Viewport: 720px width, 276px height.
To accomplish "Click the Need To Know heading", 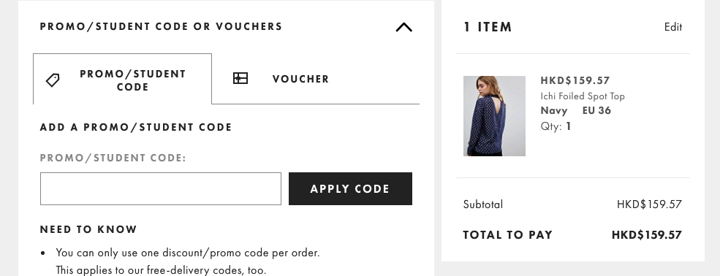I will point(88,229).
